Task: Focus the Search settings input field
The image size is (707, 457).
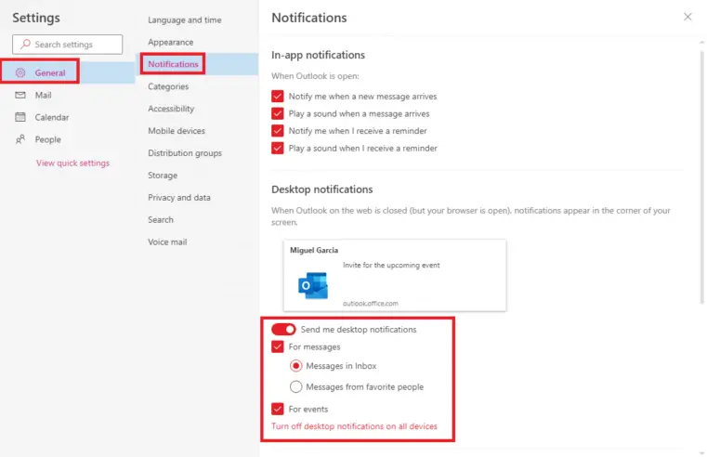Action: (x=67, y=45)
